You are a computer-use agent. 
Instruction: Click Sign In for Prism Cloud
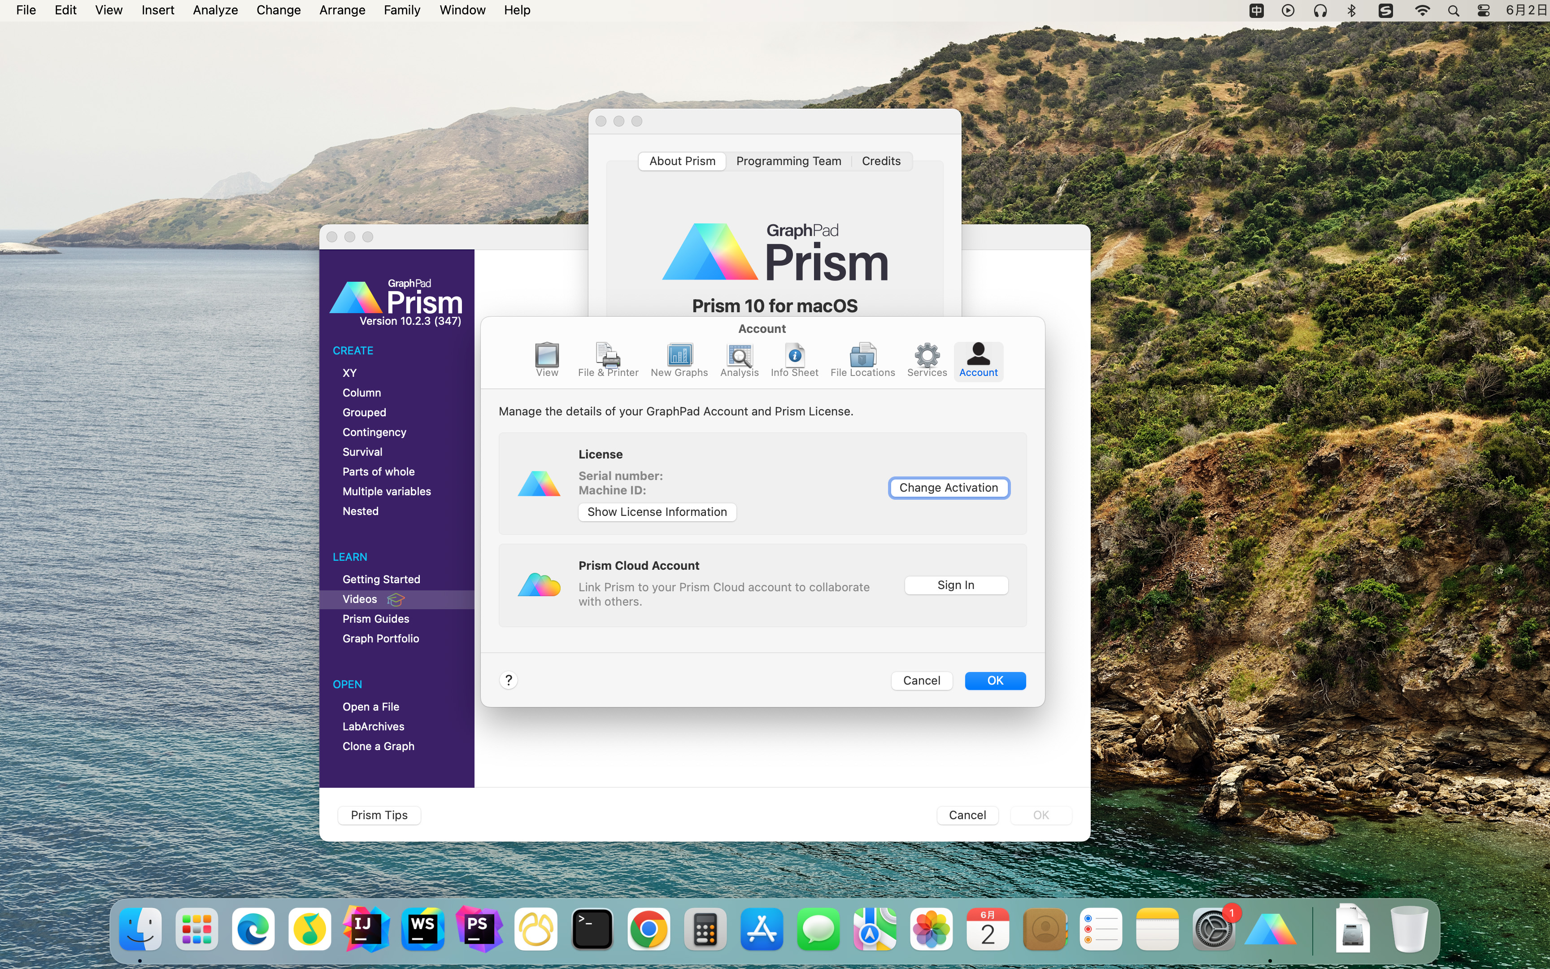click(x=956, y=585)
